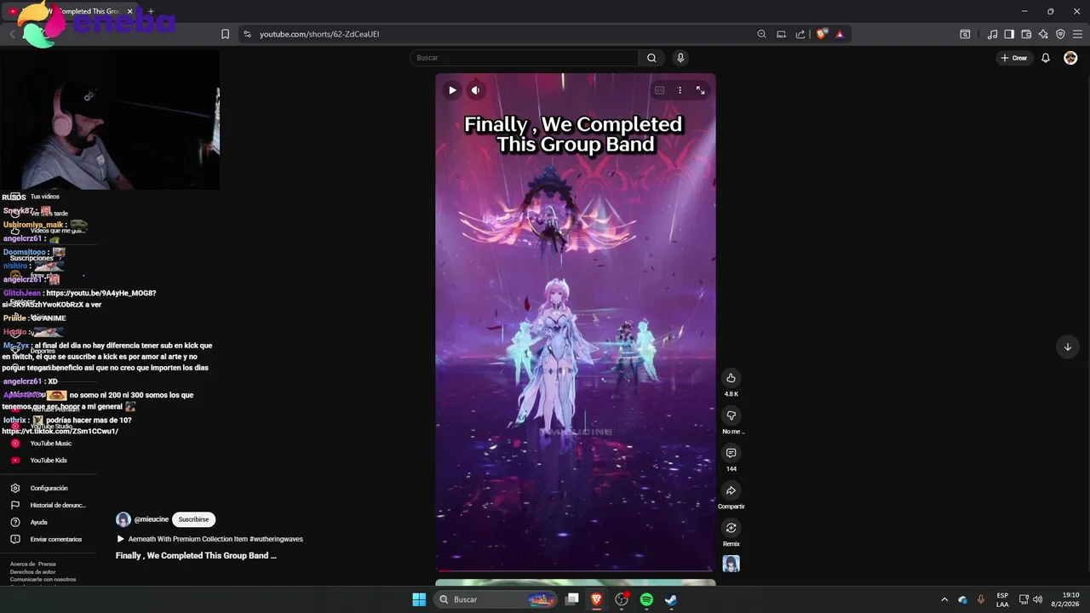This screenshot has height=613, width=1090.
Task: Open Ayuda help in the sidebar
Action: [x=38, y=522]
